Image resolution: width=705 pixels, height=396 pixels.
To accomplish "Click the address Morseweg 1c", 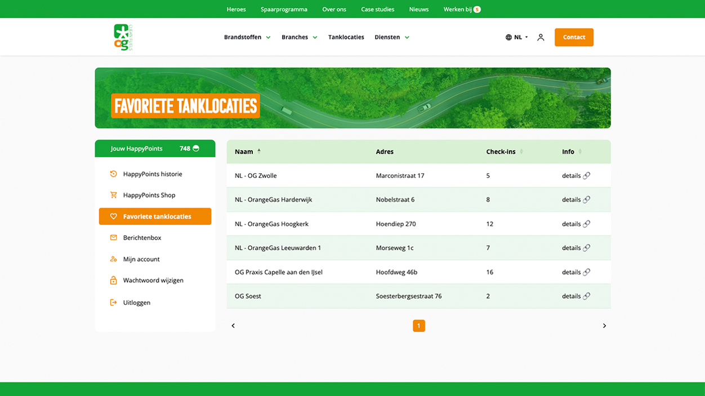I will coord(395,248).
